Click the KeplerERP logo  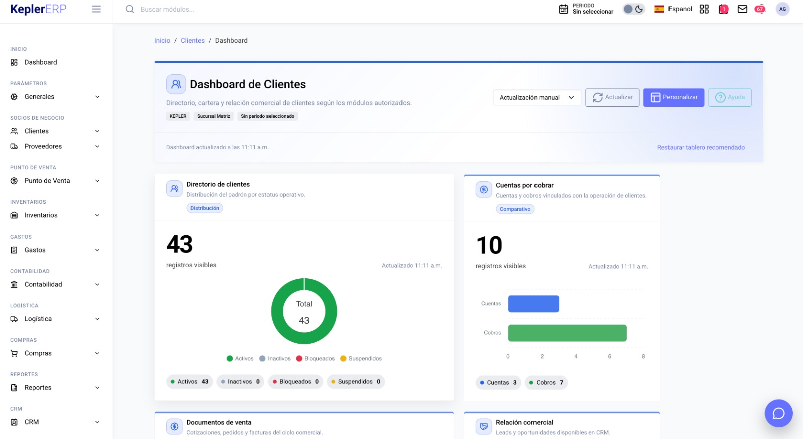(x=38, y=9)
